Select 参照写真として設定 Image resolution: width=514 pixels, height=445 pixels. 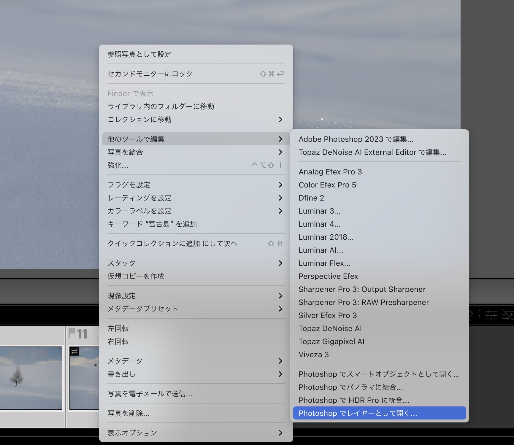[139, 54]
